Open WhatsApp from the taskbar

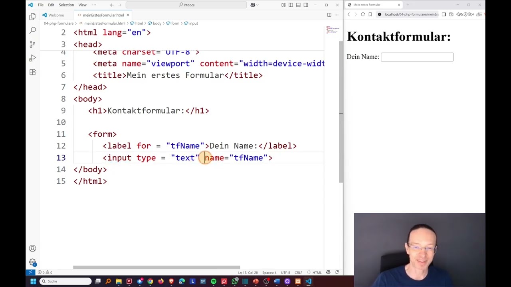tap(235, 281)
